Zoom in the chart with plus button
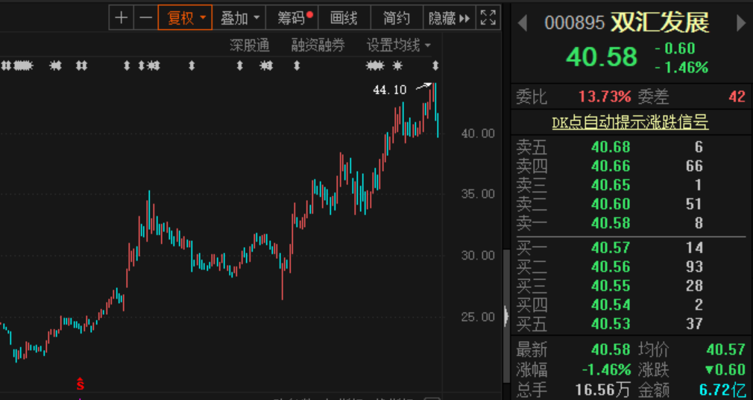This screenshot has width=753, height=400. click(122, 18)
